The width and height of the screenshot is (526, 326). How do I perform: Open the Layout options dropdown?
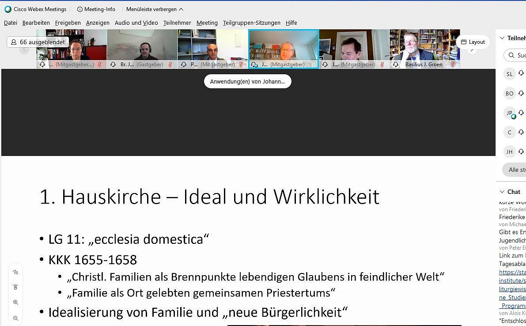click(x=473, y=42)
